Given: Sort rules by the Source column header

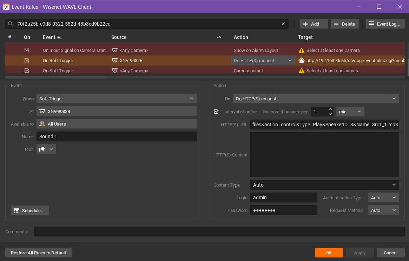Looking at the screenshot, I should [x=119, y=37].
